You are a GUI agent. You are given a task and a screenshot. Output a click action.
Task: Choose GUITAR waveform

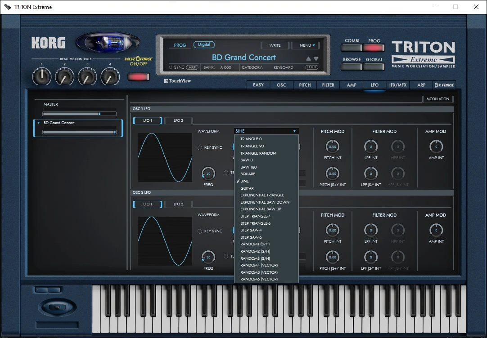click(266, 188)
